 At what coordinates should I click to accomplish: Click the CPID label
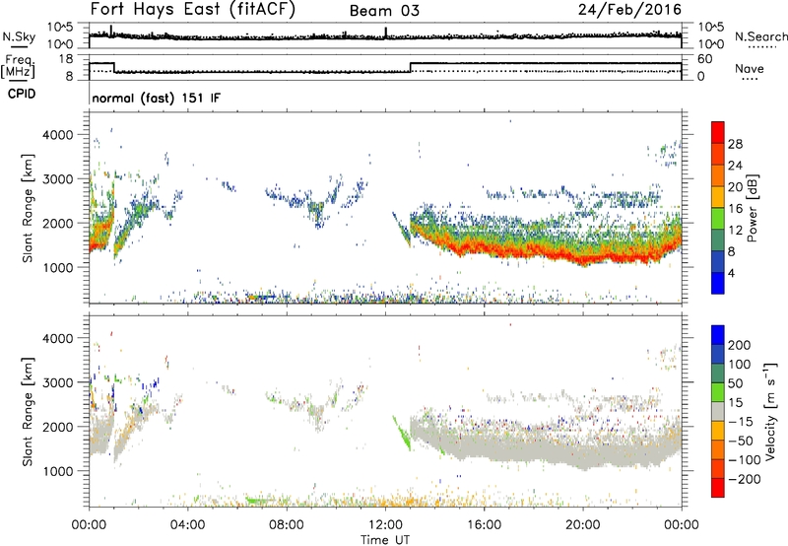pyautogui.click(x=22, y=94)
